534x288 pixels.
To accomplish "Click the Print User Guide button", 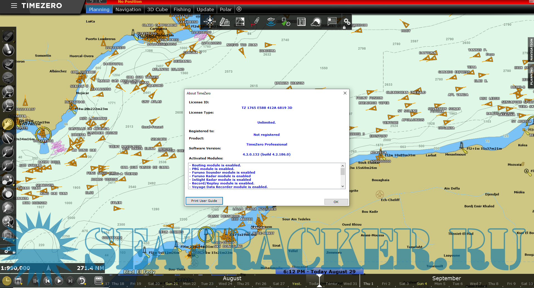I will click(x=204, y=201).
